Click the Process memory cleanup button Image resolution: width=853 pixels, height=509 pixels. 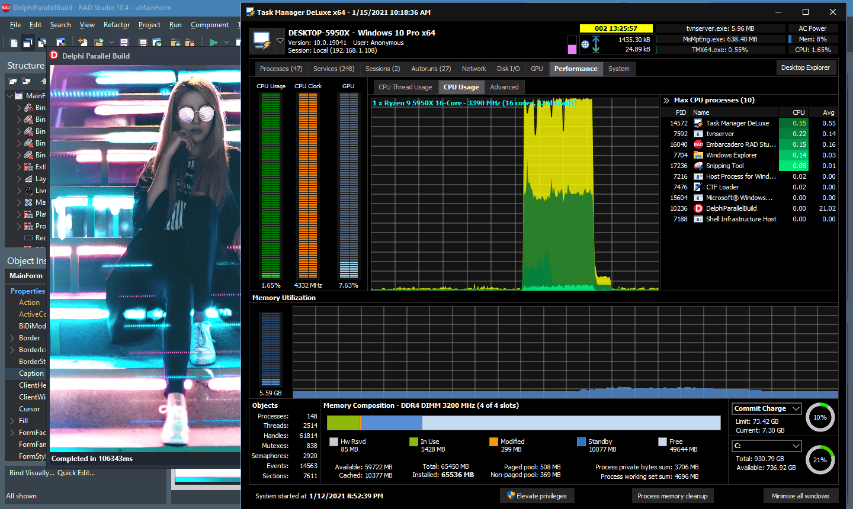tap(672, 496)
